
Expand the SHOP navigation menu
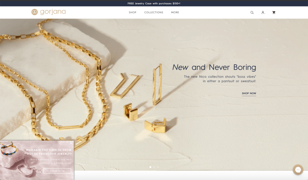coord(132,13)
